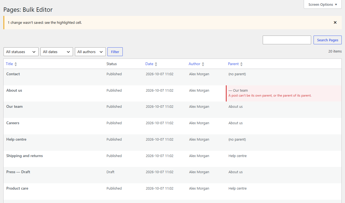Select the Product care page title
The image size is (345, 203).
17,188
